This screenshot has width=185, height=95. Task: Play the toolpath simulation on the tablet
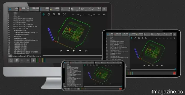tap(153, 66)
